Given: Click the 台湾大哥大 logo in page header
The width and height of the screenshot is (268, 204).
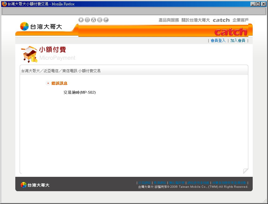Looking at the screenshot, I should point(41,26).
